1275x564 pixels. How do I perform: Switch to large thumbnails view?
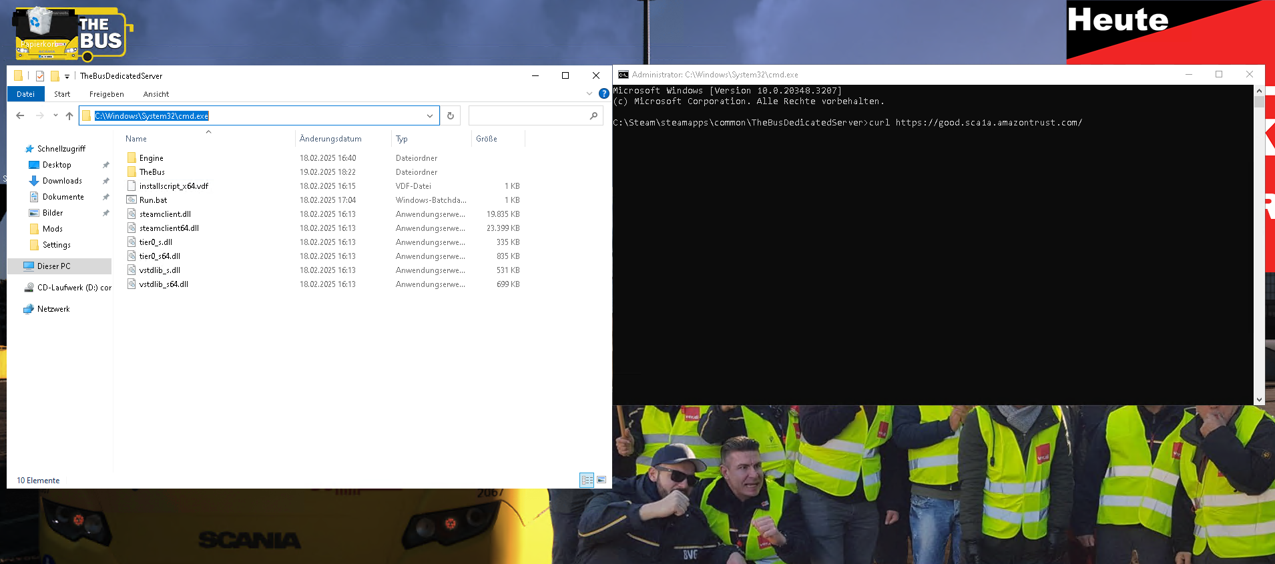[601, 480]
